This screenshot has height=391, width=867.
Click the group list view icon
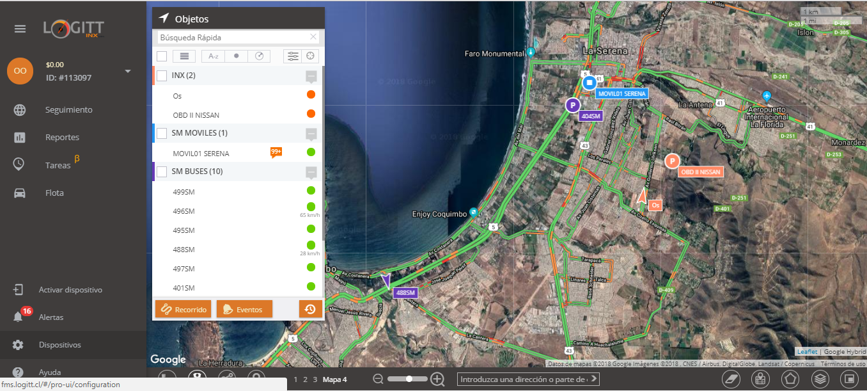pyautogui.click(x=184, y=56)
